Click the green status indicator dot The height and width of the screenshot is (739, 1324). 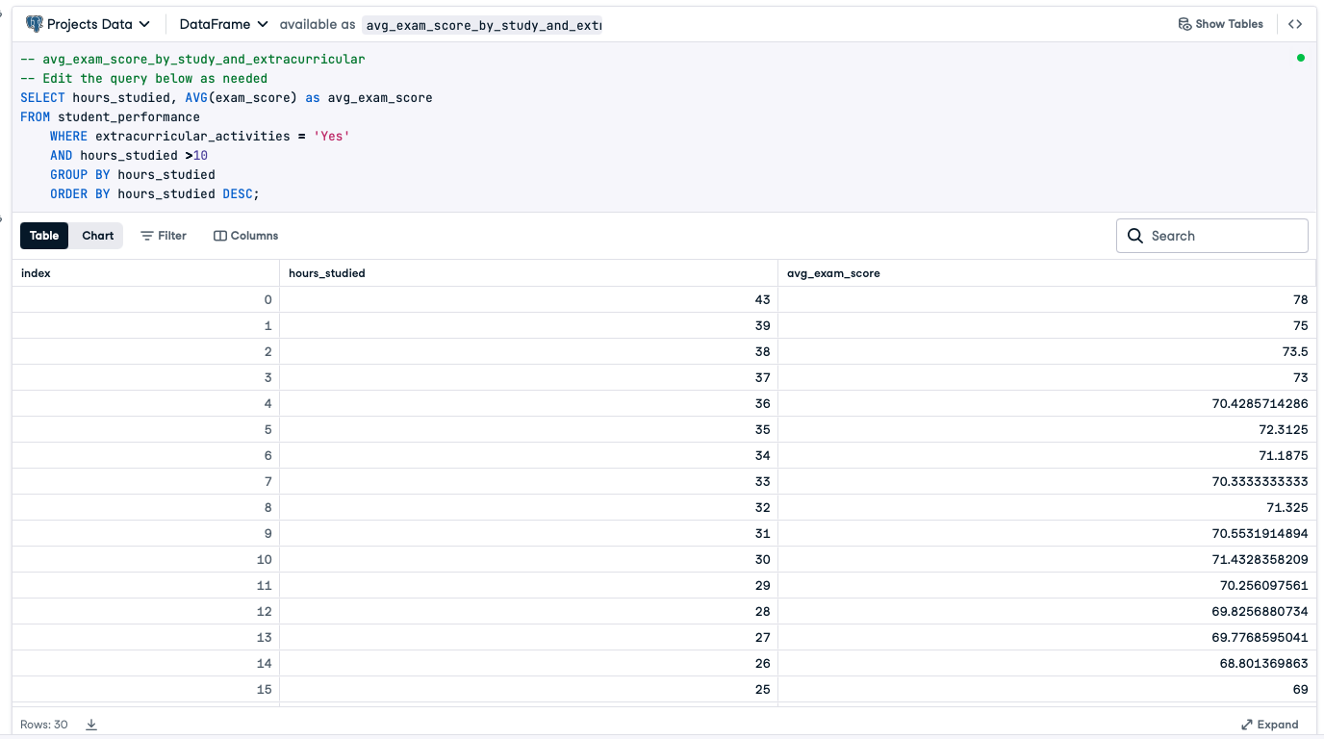(1301, 58)
